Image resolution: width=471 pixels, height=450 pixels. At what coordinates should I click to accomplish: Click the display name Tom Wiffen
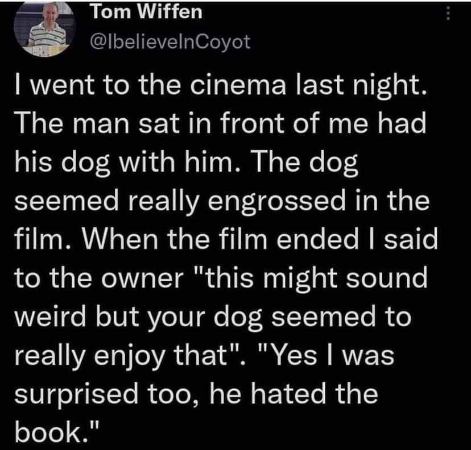click(x=147, y=13)
